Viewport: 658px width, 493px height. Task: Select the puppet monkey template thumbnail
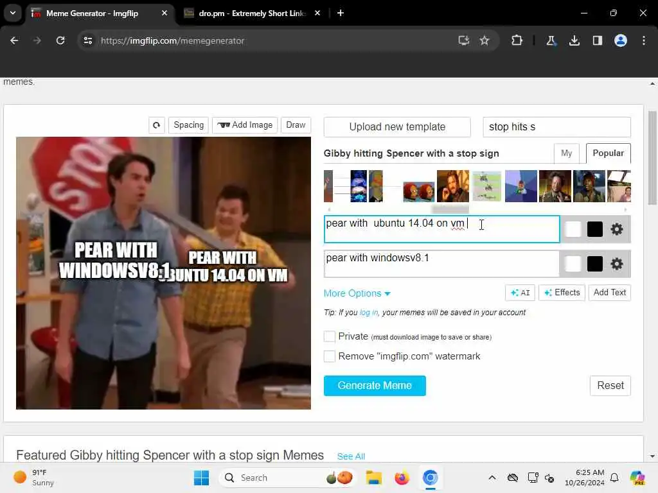(x=419, y=191)
